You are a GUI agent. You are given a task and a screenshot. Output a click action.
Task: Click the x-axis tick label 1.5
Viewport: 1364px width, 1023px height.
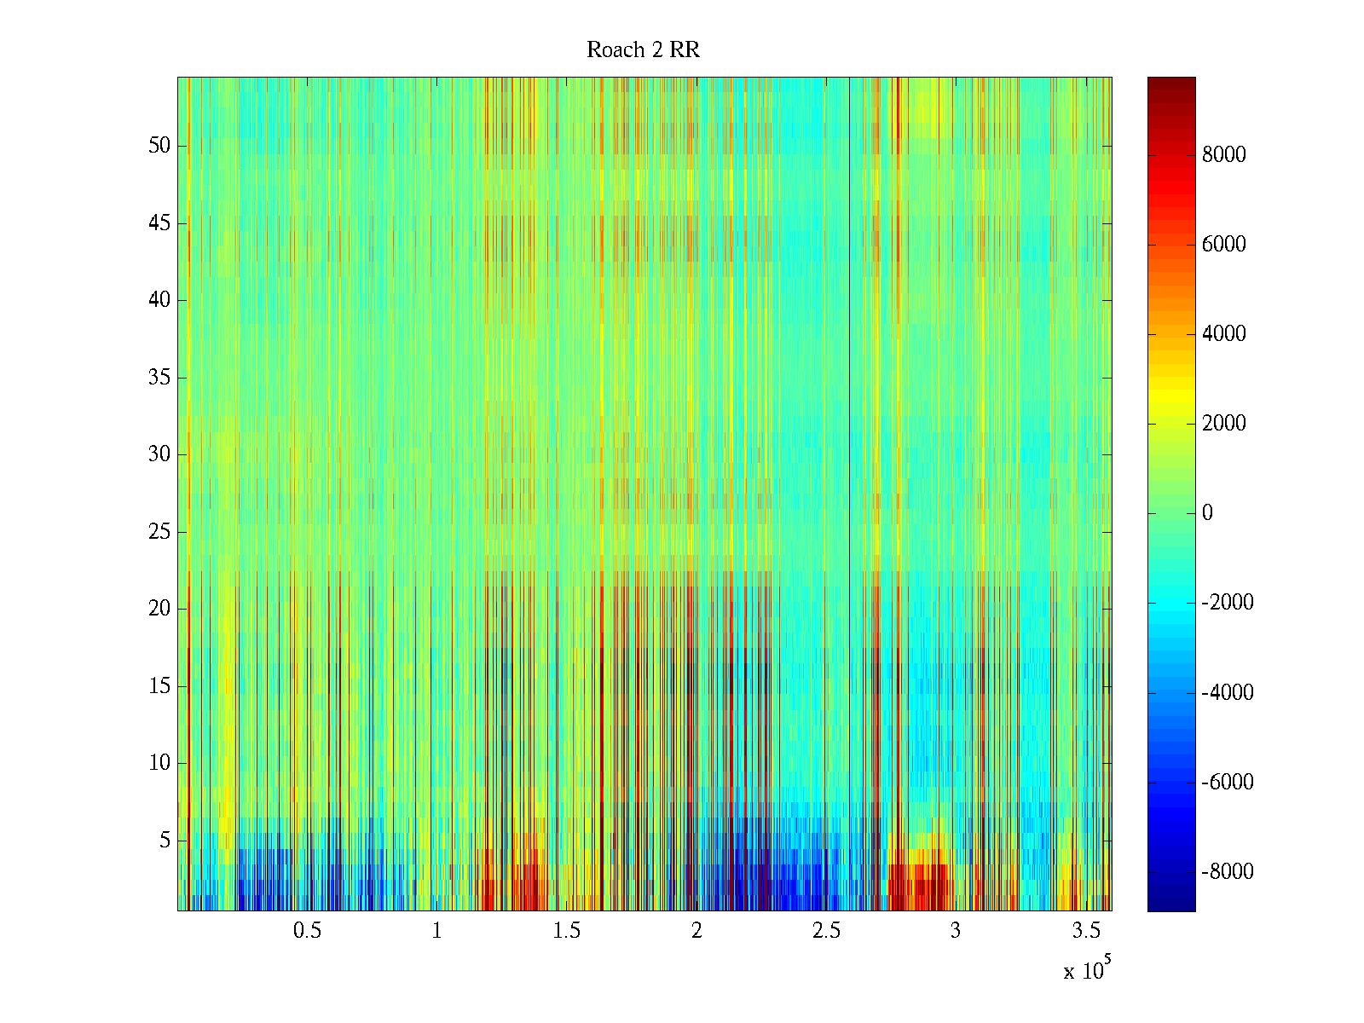click(566, 931)
